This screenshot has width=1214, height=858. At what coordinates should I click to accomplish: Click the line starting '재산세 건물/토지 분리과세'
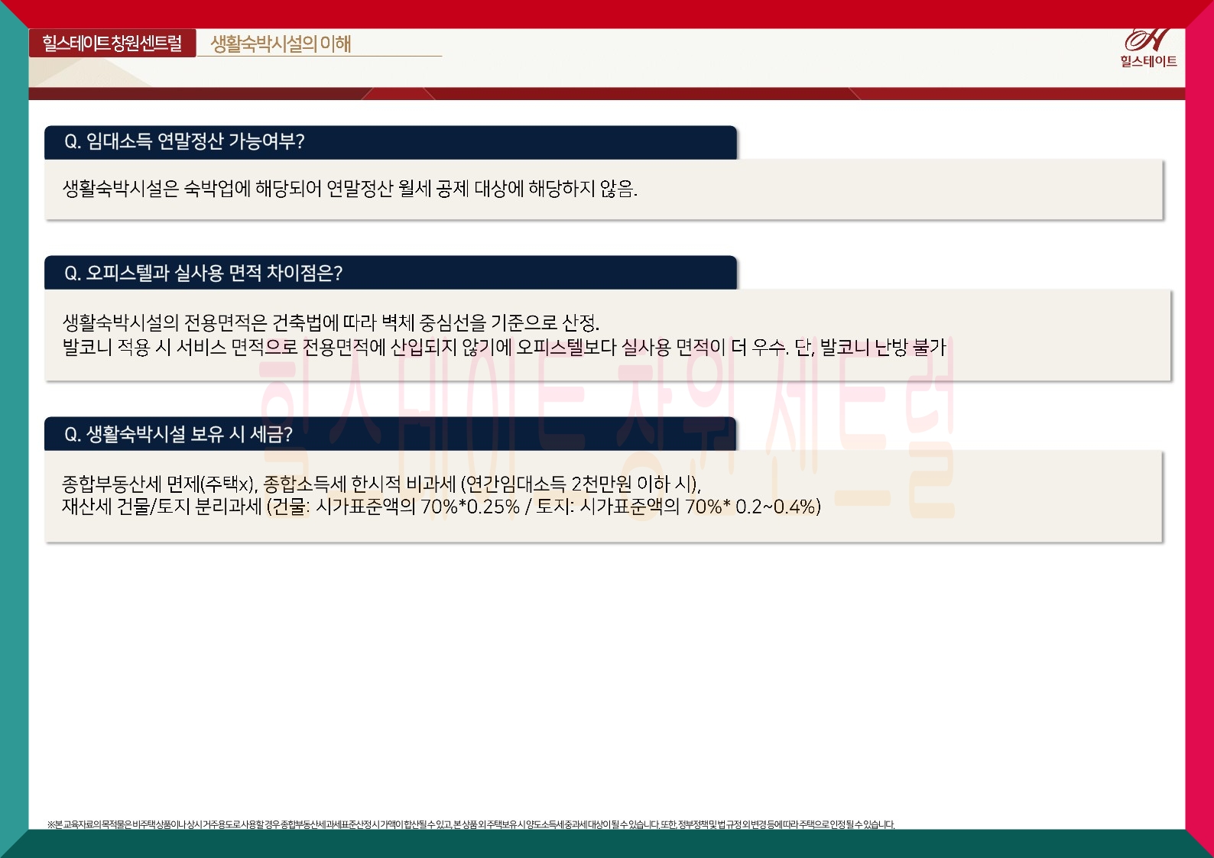pyautogui.click(x=441, y=507)
